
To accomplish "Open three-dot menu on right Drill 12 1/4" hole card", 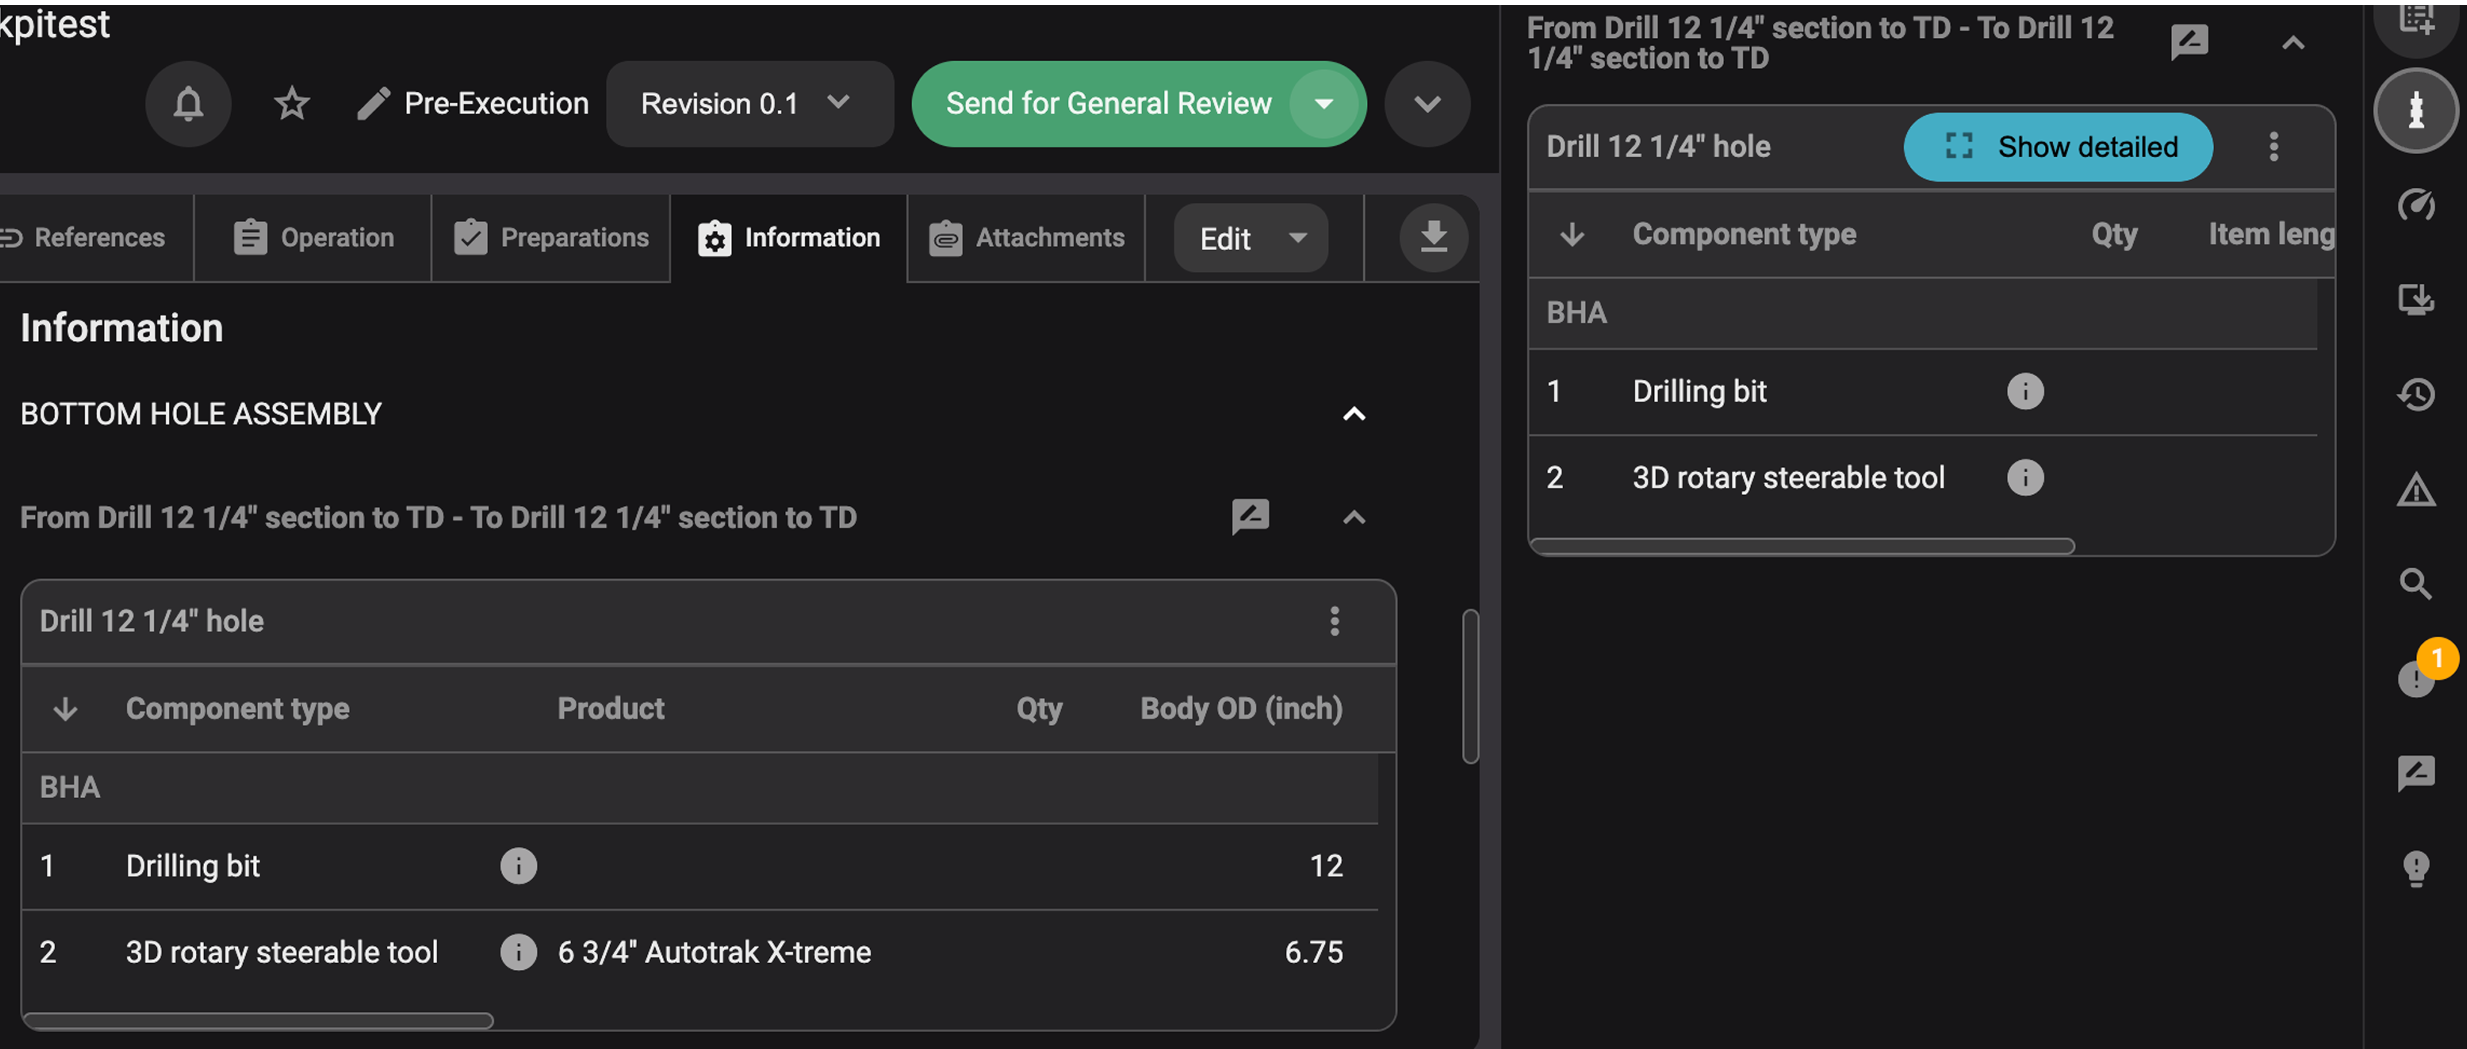I will point(2272,146).
